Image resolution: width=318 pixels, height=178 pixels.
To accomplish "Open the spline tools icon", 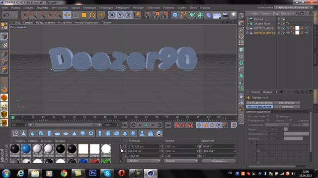I will [183, 15].
